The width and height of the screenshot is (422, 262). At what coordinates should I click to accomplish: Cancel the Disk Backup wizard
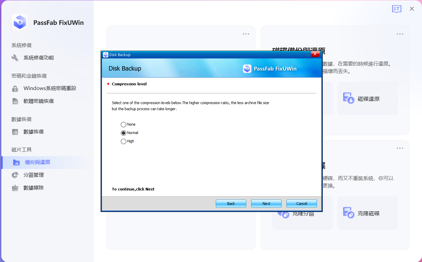click(x=301, y=203)
